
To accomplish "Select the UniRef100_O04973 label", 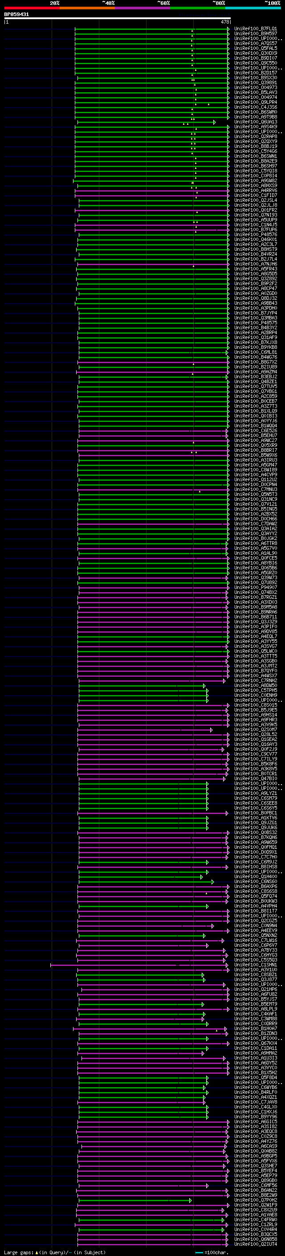I will click(x=255, y=88).
